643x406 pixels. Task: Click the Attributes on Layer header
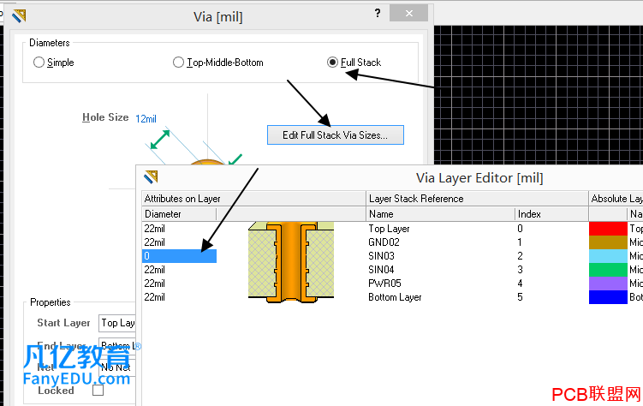click(253, 199)
